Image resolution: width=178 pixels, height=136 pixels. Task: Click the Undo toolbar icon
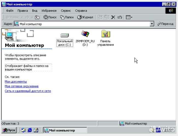[x=120, y=17]
